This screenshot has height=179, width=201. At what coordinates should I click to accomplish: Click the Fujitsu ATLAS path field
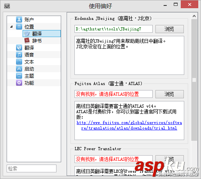(x=113, y=94)
